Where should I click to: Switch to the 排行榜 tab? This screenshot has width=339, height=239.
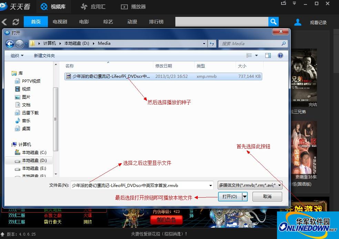[156, 21]
